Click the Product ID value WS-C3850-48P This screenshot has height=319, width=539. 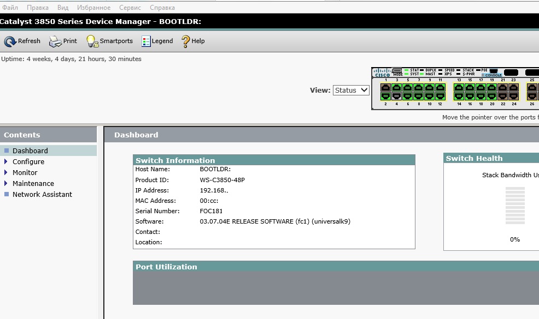pyautogui.click(x=222, y=180)
